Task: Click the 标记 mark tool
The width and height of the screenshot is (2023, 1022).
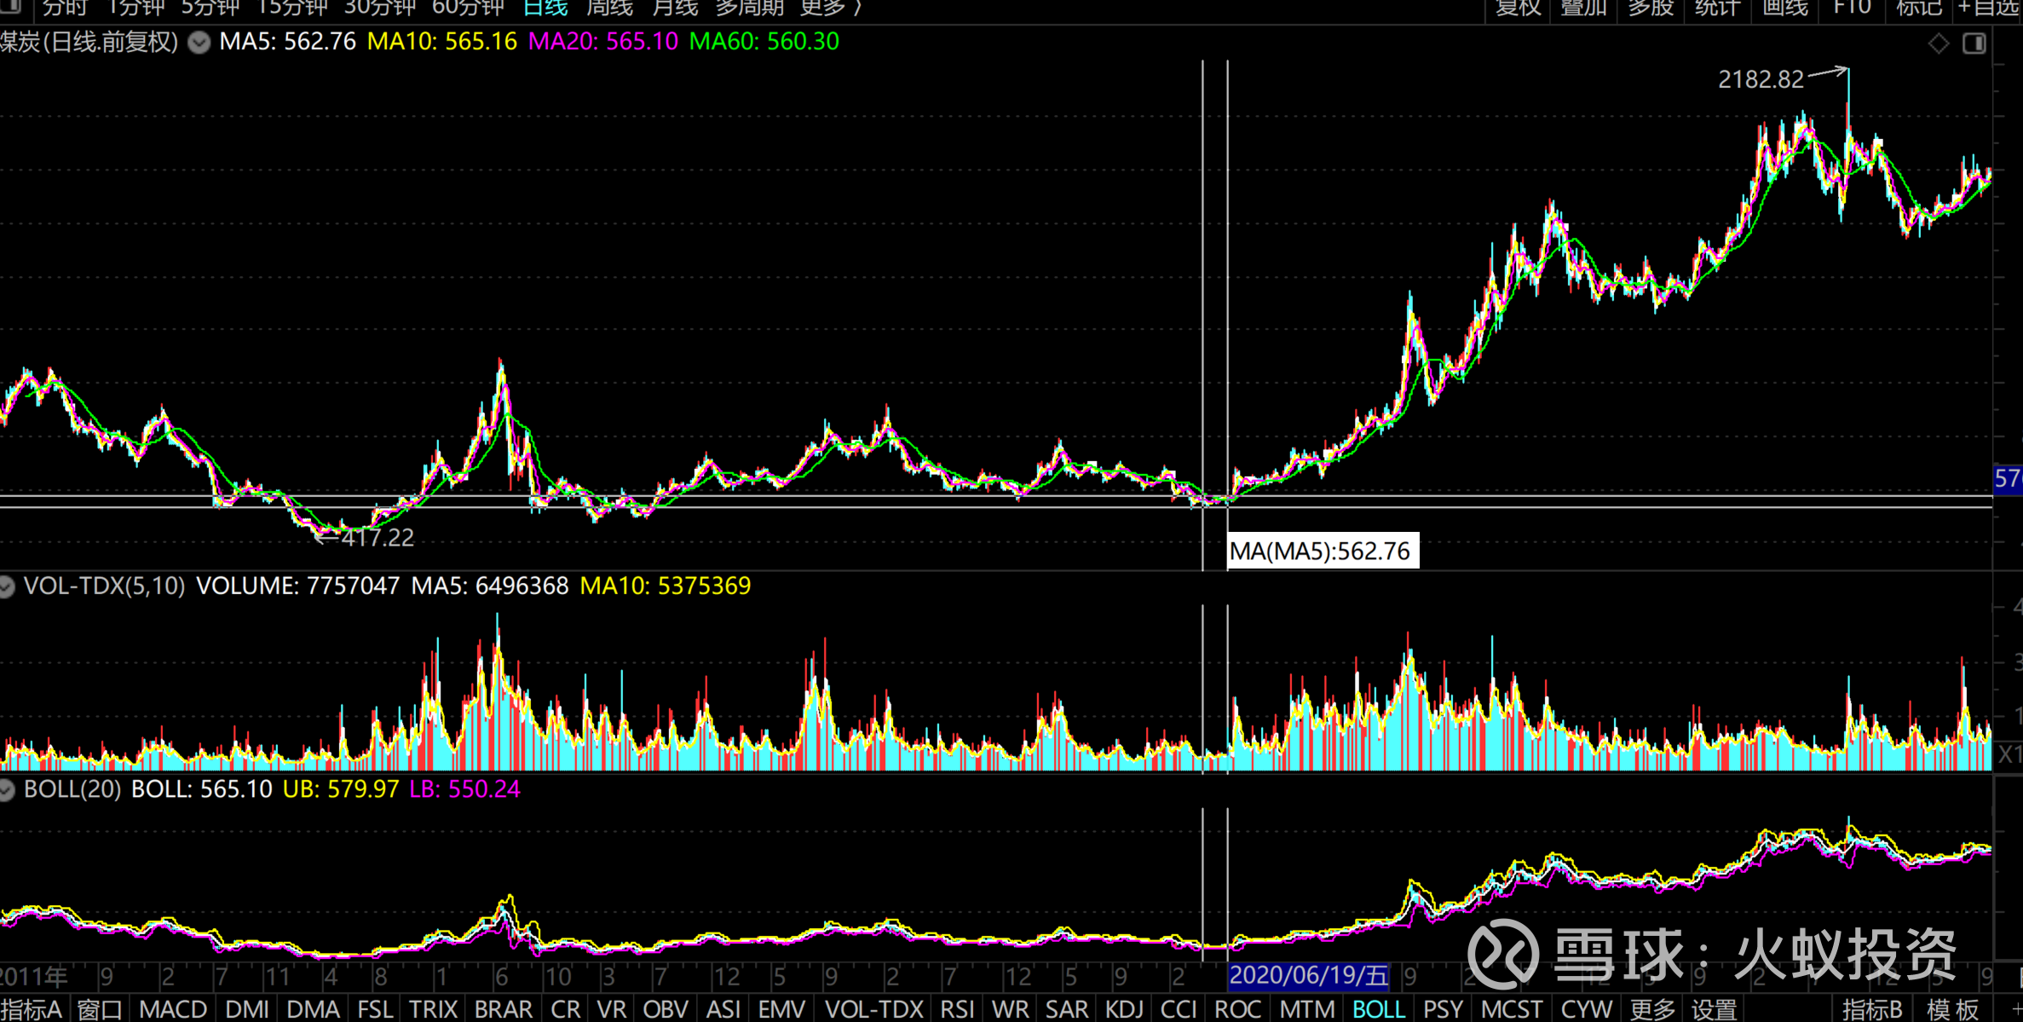Action: click(x=1919, y=8)
